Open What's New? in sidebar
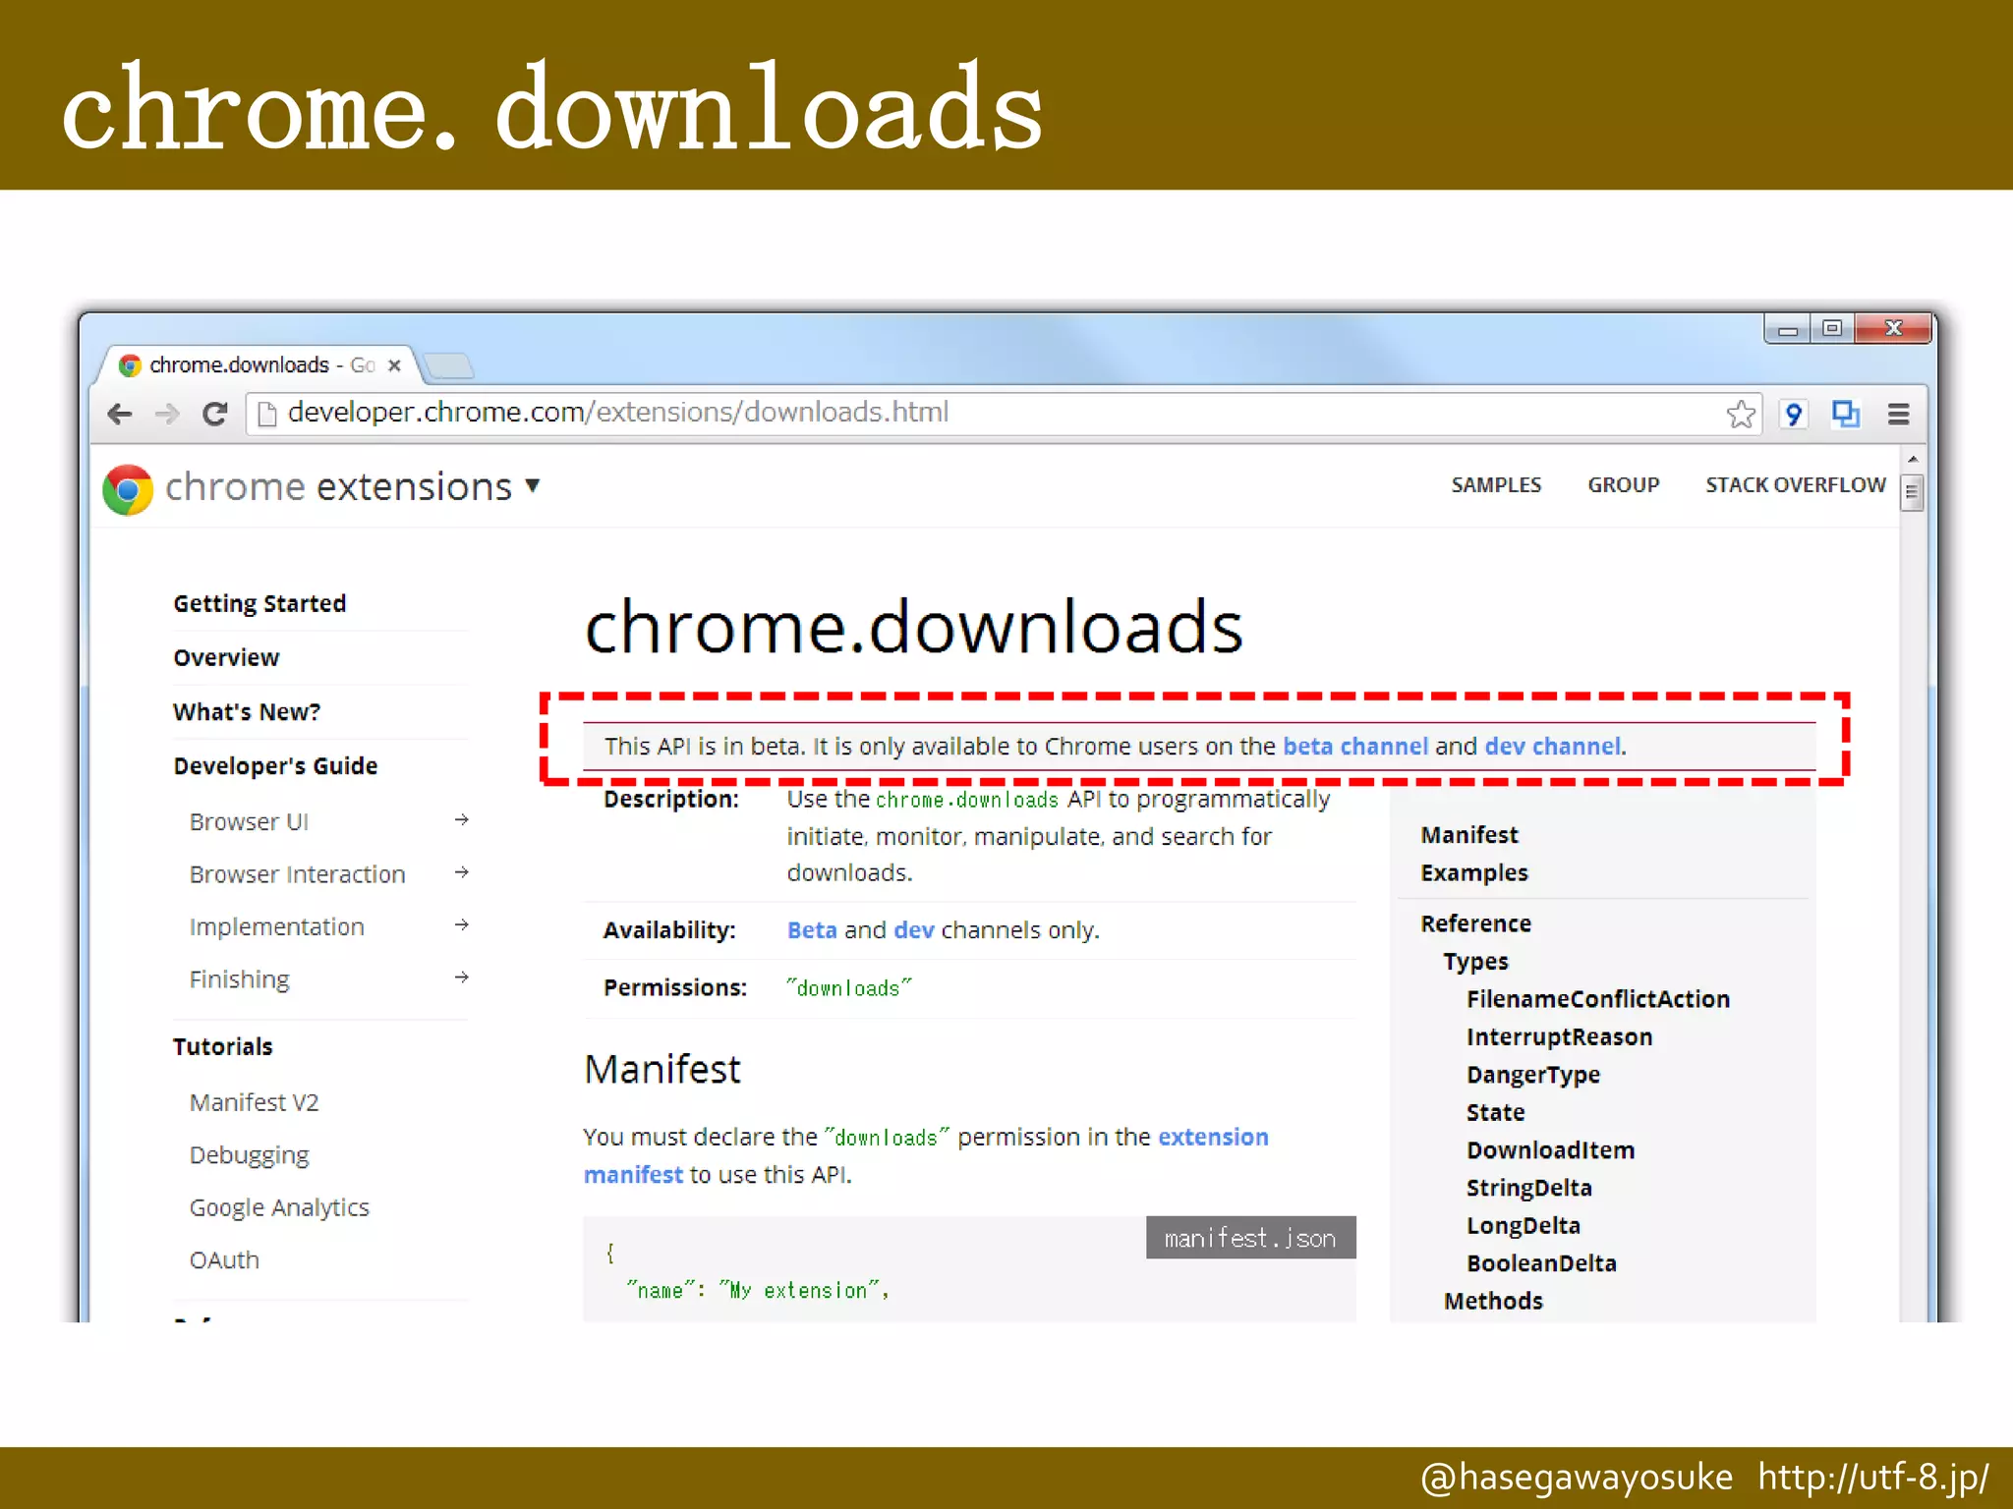Viewport: 2013px width, 1509px height. tap(247, 712)
